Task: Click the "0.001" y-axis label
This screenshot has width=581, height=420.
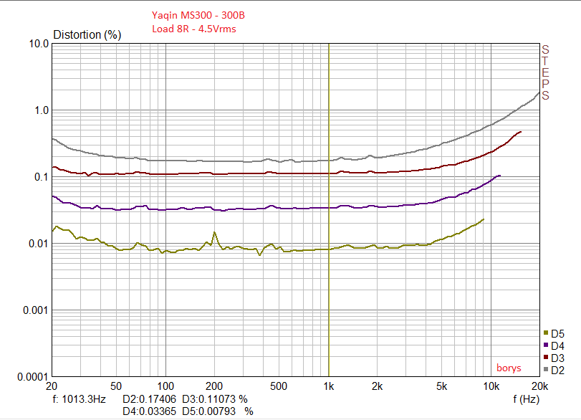Action: tap(37, 310)
